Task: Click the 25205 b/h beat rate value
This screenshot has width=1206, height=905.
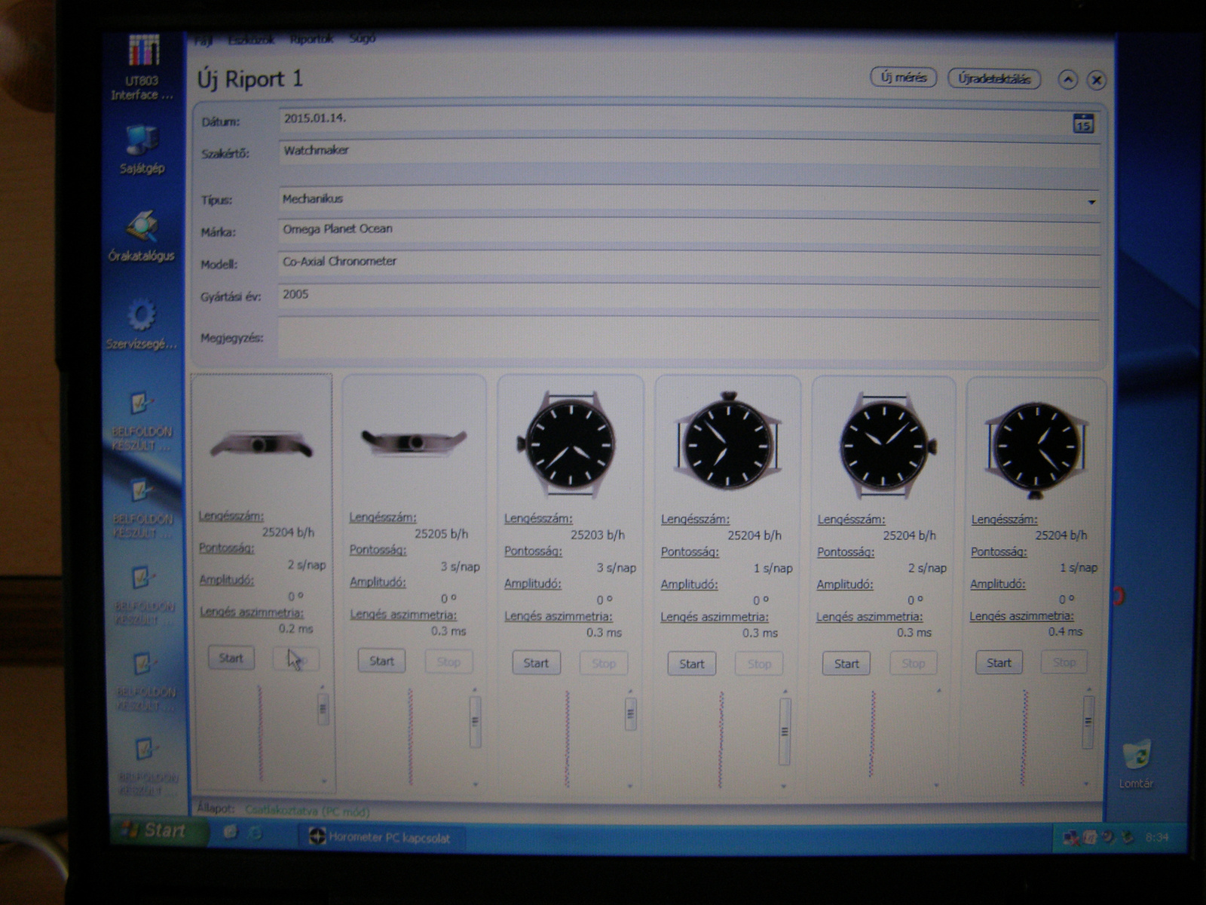Action: 441,533
